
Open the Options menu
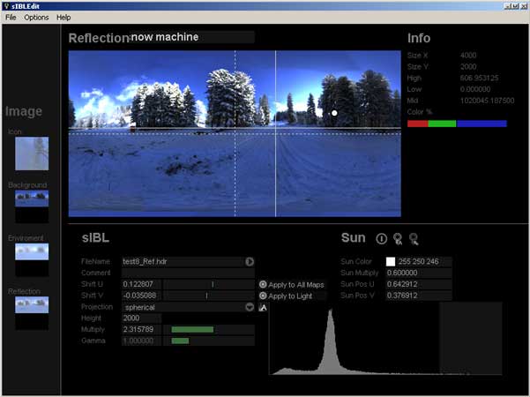click(36, 18)
